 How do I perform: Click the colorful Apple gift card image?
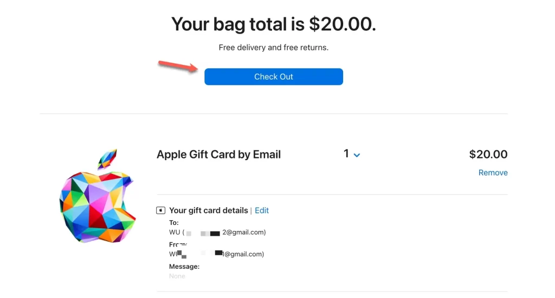98,196
